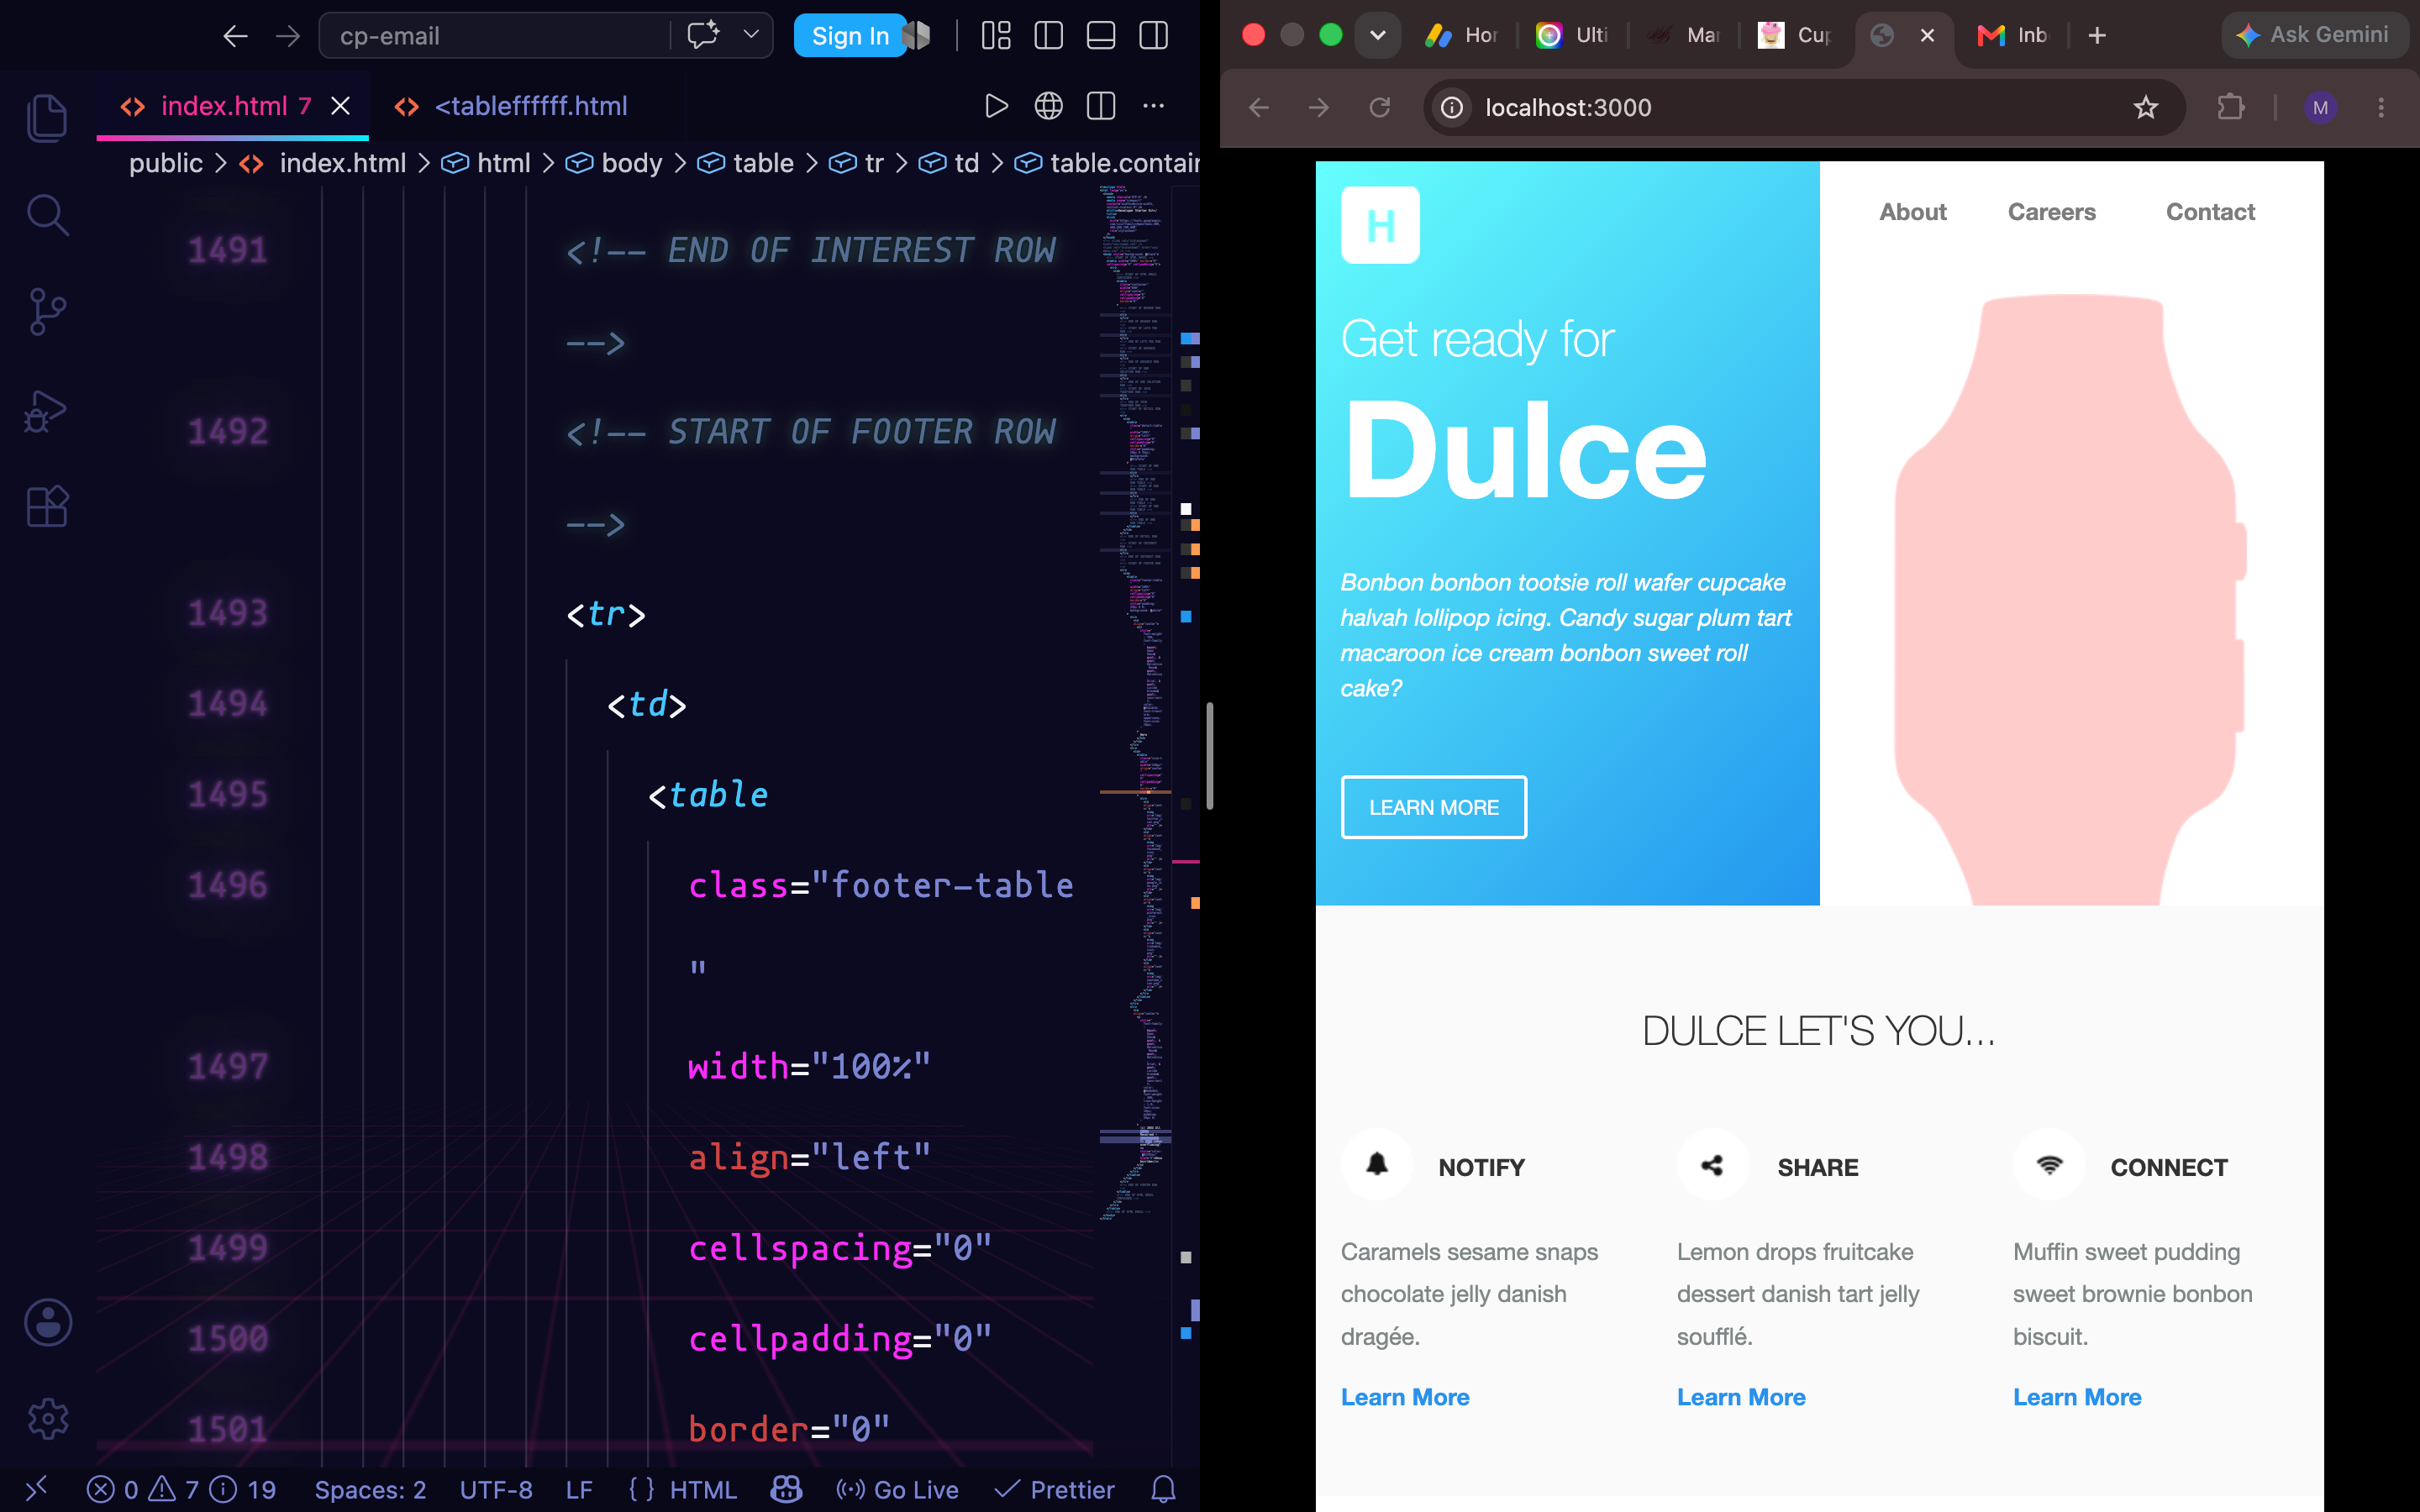Close the index.html editor tab
This screenshot has height=1512, width=2420.
coord(340,106)
